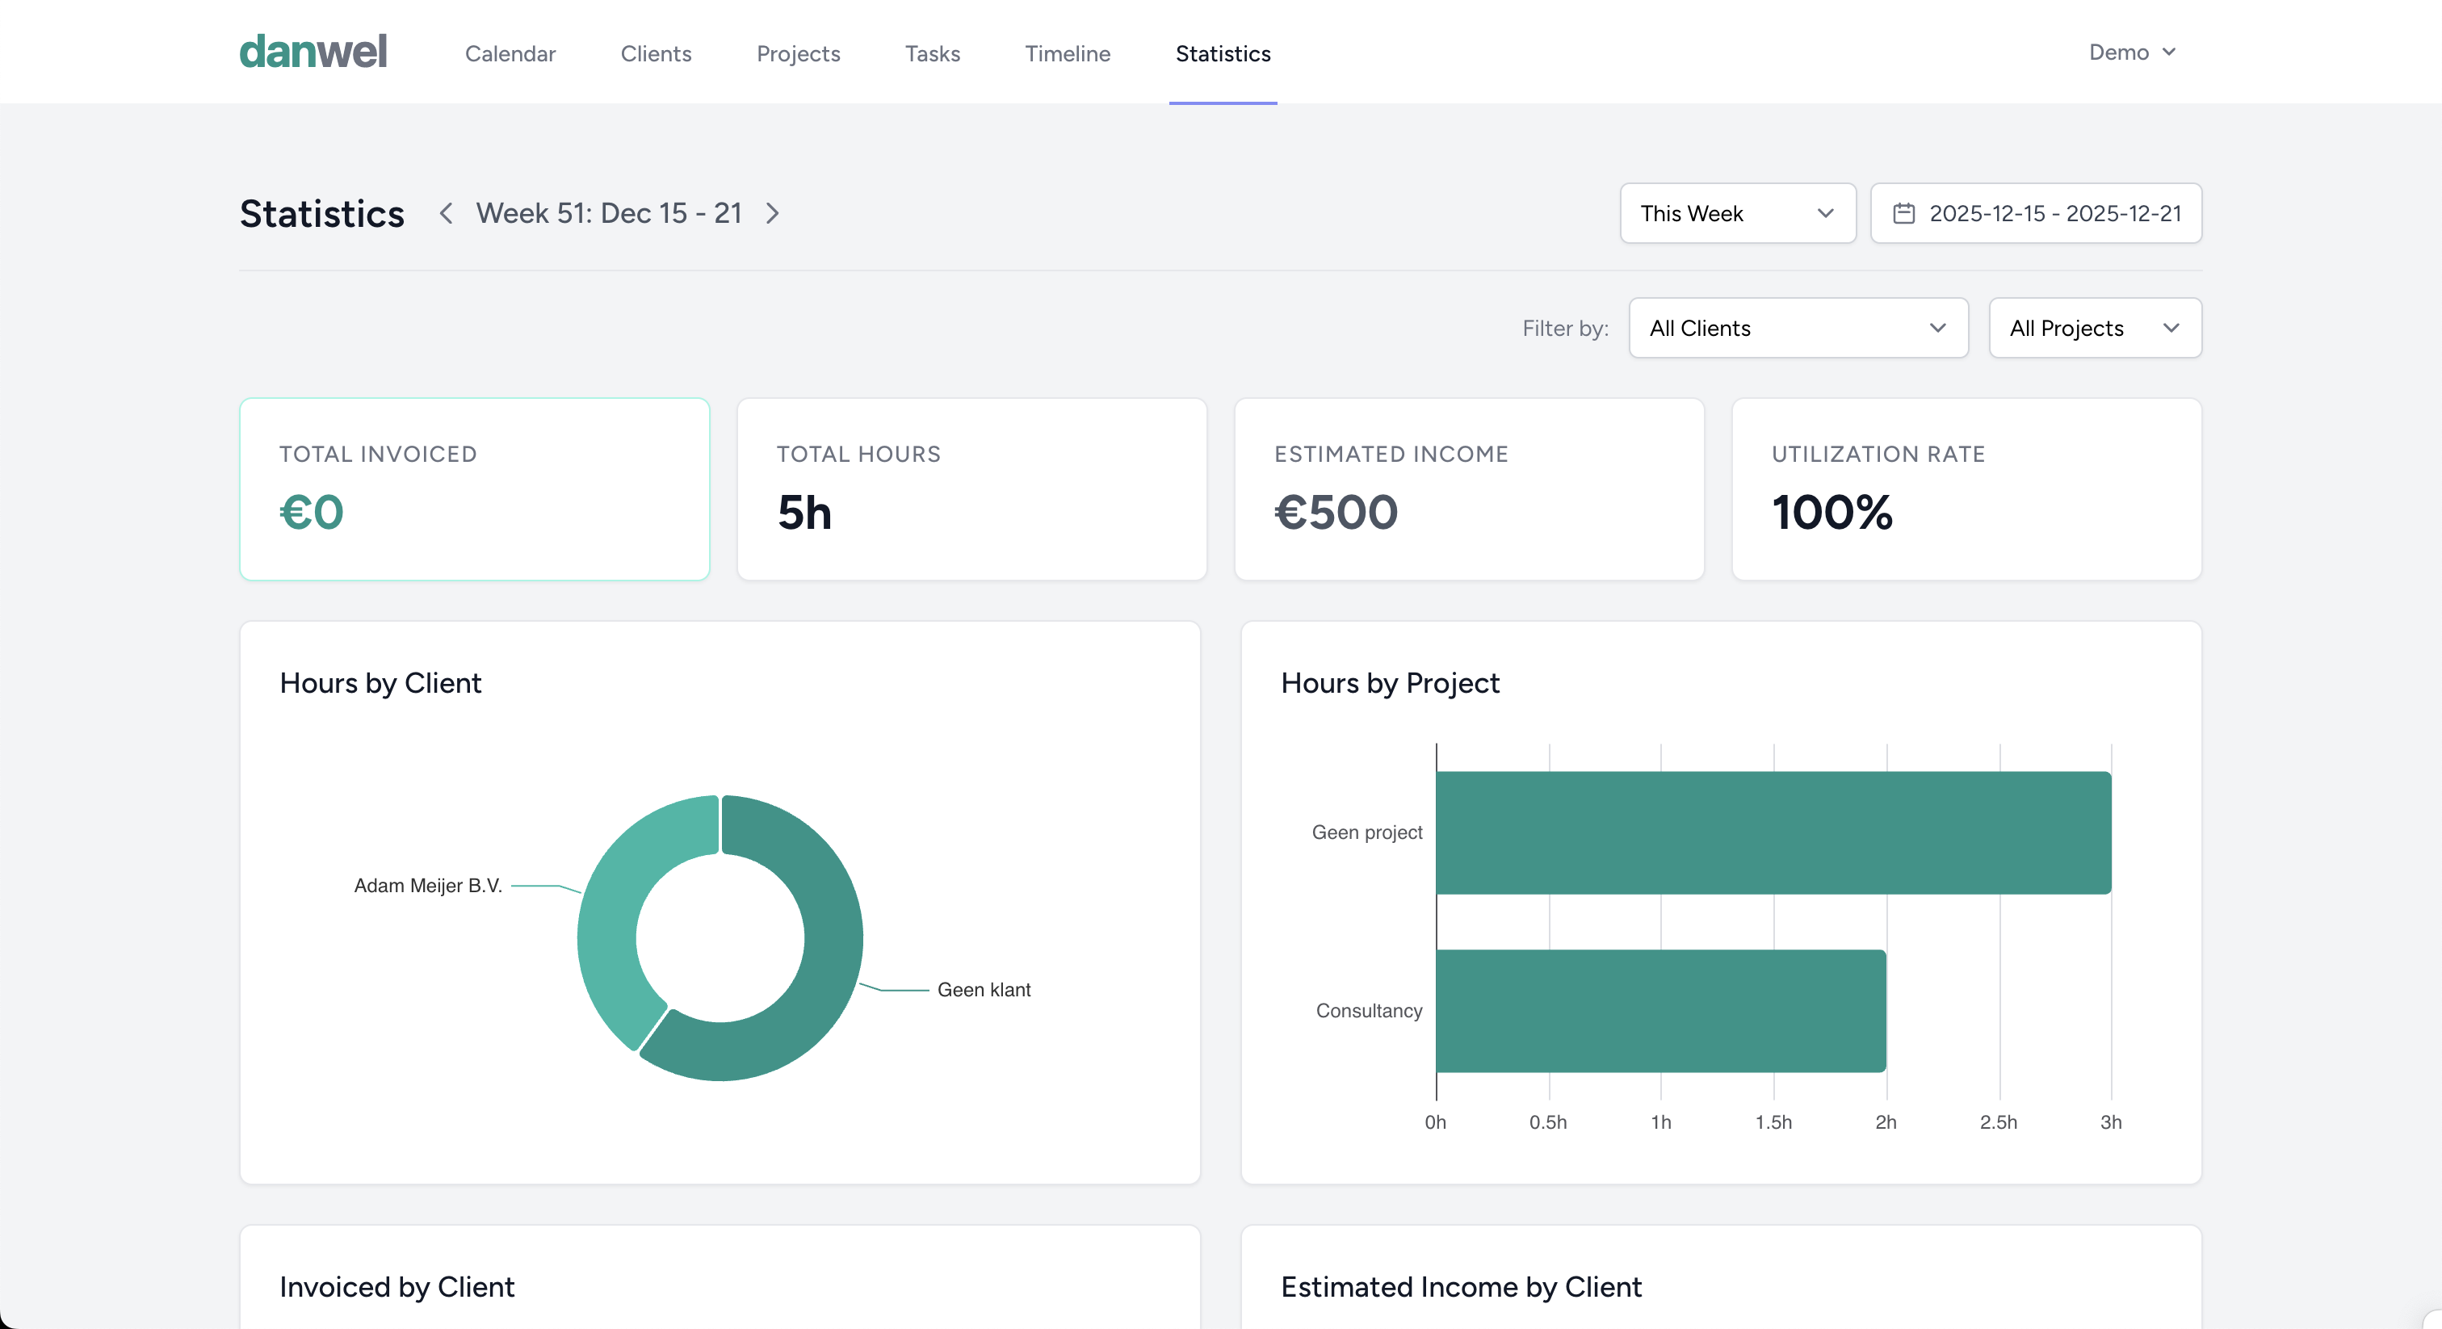Select the Statistics tab
This screenshot has height=1329, width=2442.
coord(1223,54)
